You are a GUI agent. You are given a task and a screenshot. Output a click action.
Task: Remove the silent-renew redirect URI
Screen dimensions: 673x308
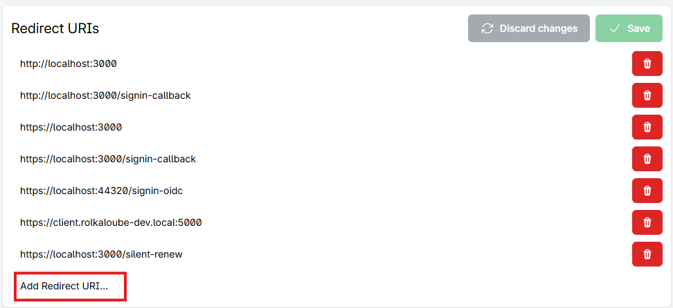[647, 254]
